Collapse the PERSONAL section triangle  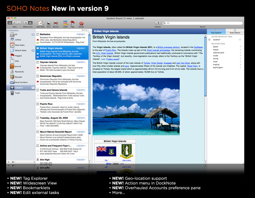coord(8,31)
